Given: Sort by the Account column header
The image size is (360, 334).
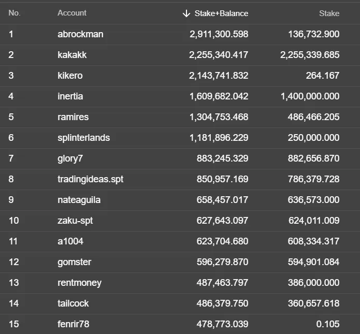Looking at the screenshot, I should point(72,13).
